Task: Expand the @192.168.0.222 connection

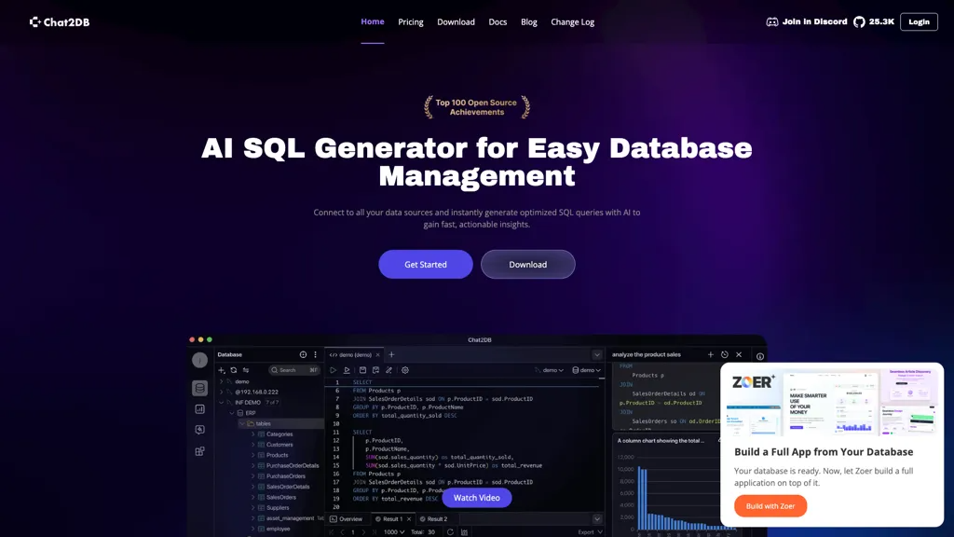Action: [x=222, y=392]
